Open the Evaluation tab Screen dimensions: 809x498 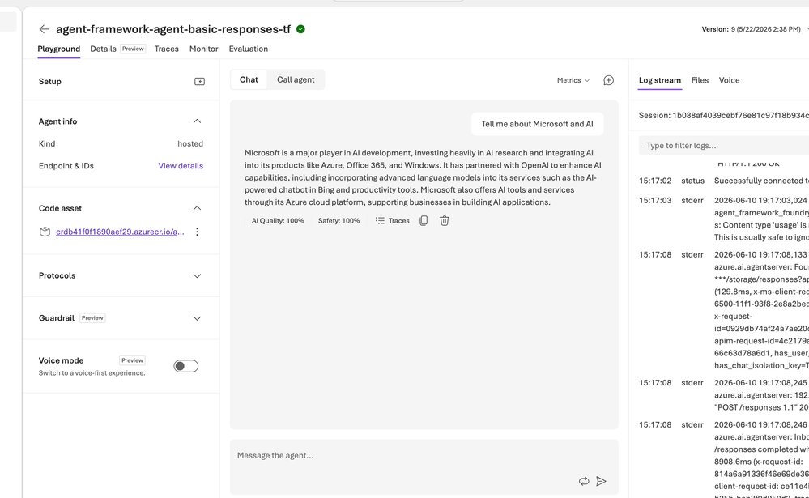[249, 49]
